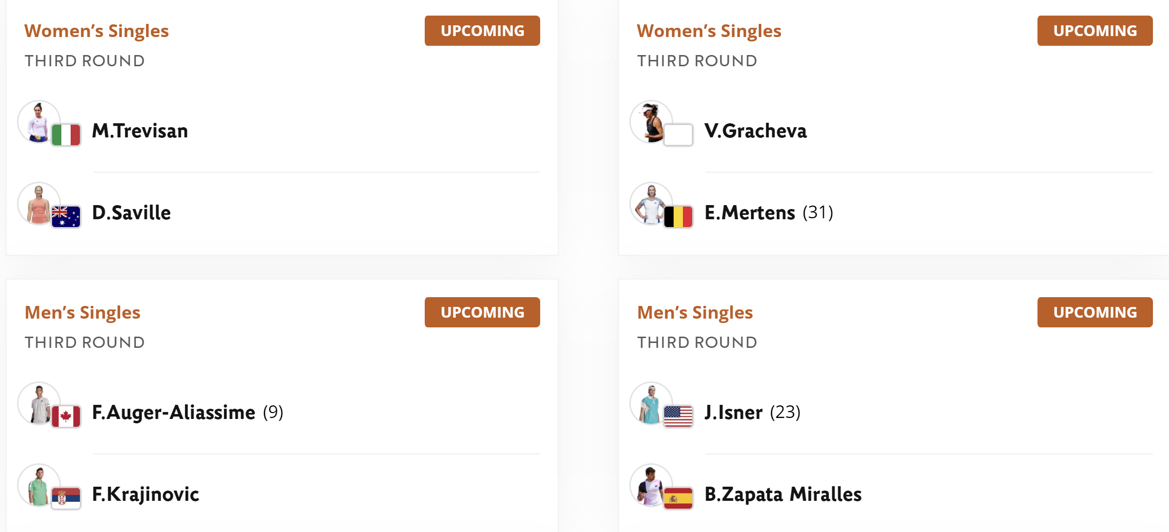Screen dimensions: 1169x532
Task: Click the Belgium flag beside E.Mertens
Action: (678, 217)
